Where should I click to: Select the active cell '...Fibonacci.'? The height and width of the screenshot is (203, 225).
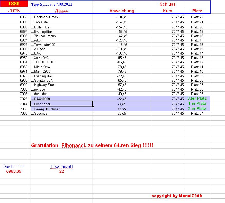coord(62,104)
